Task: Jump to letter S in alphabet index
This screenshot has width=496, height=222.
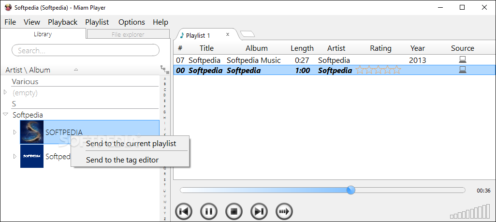Action: coord(165,179)
